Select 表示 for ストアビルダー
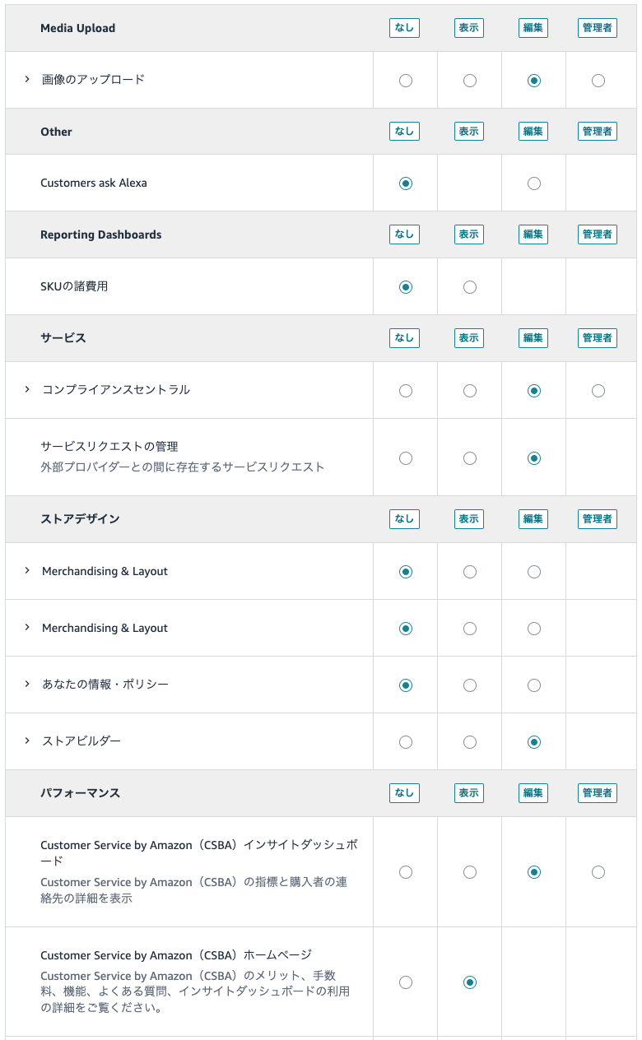Image resolution: width=642 pixels, height=1040 pixels. 469,742
